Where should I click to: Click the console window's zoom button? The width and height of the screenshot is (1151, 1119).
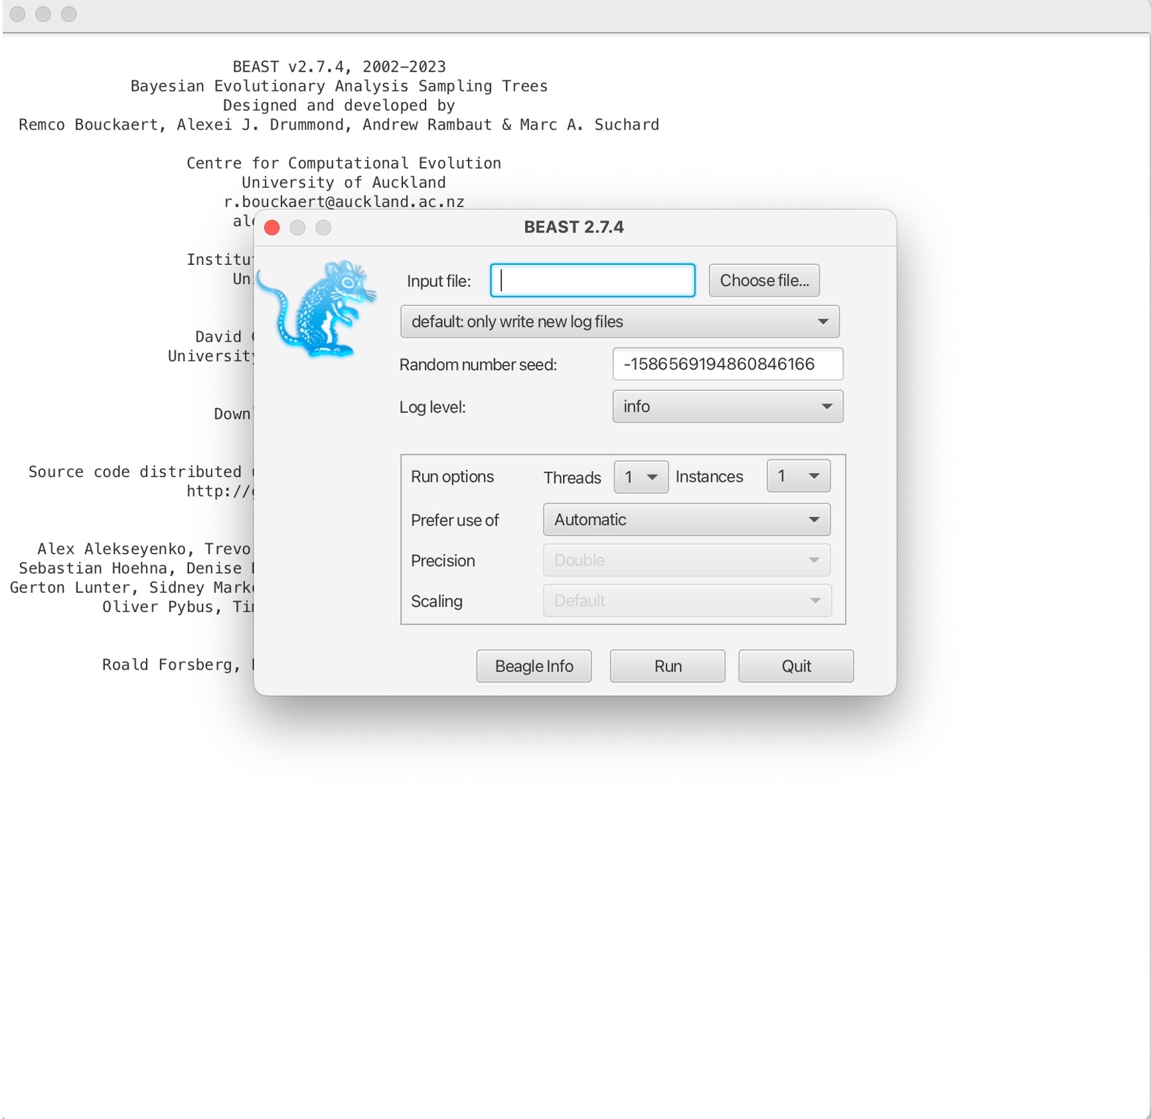point(69,14)
